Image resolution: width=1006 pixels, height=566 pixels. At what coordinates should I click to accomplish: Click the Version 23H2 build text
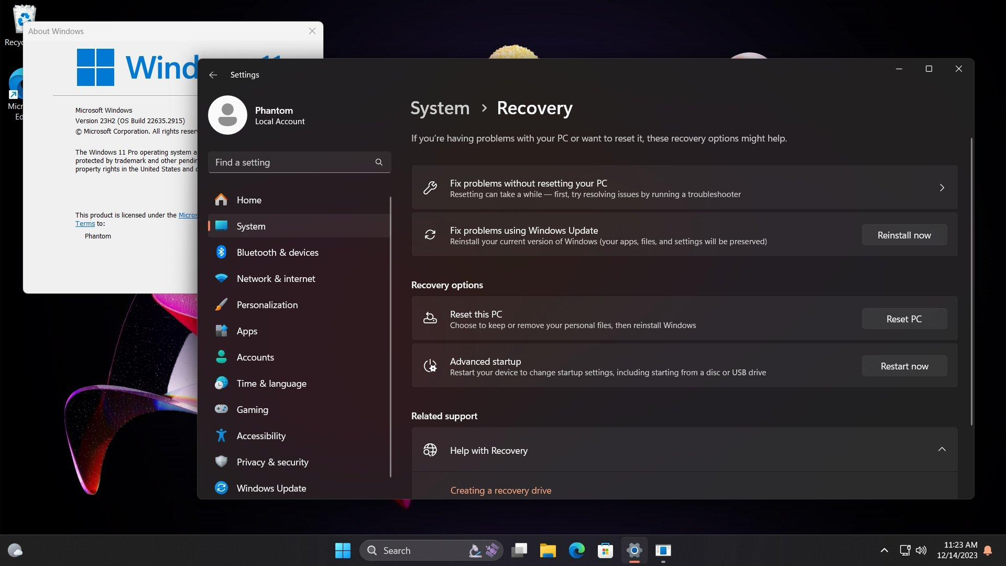click(130, 121)
